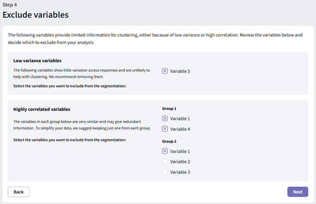This screenshot has height=204, width=316.
Task: Click the 'Variable 1' label under Group 1
Action: click(180, 119)
